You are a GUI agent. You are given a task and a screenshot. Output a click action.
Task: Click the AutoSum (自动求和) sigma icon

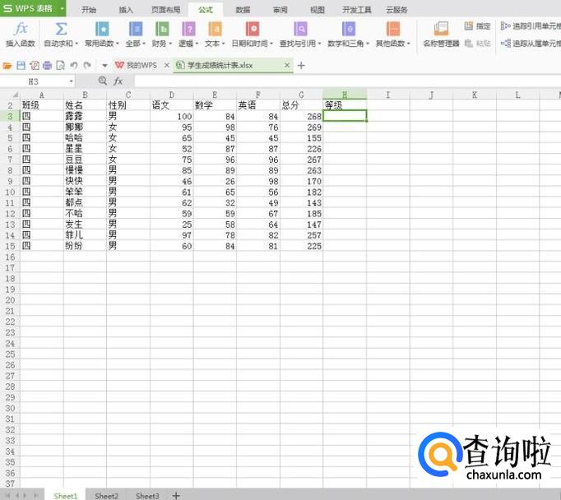pyautogui.click(x=61, y=30)
